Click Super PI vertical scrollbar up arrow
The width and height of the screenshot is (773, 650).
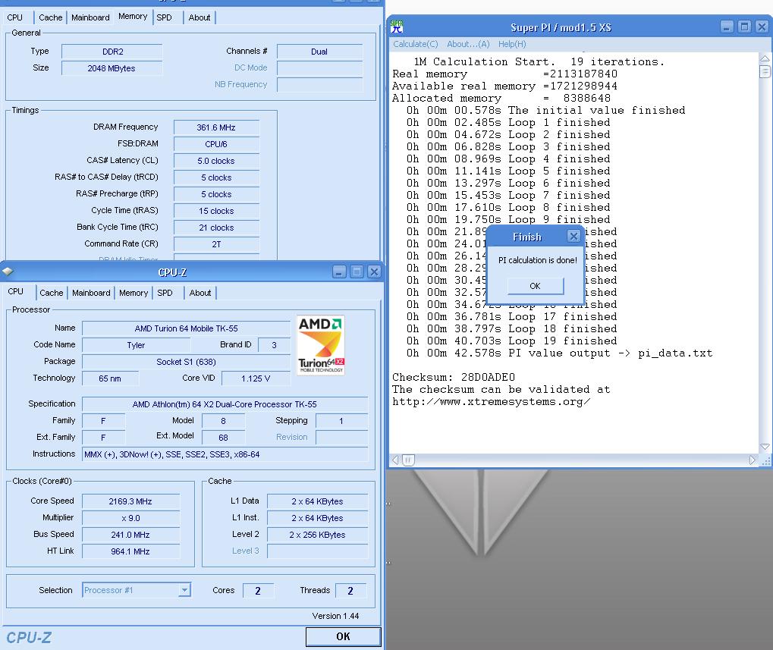765,58
